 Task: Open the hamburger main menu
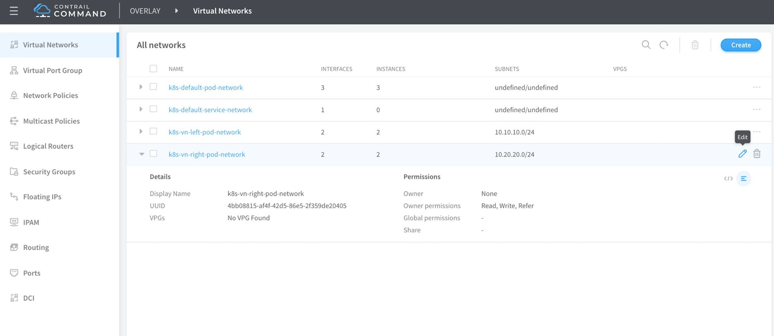coord(14,11)
